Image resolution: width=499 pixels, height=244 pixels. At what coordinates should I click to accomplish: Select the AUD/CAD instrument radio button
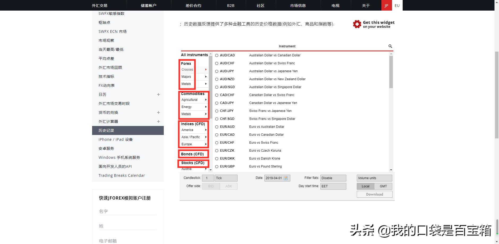pos(217,55)
